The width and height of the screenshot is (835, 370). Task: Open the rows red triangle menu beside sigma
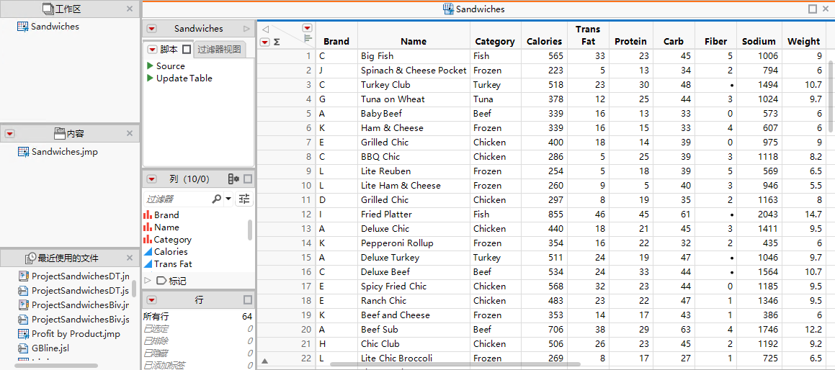pos(264,42)
